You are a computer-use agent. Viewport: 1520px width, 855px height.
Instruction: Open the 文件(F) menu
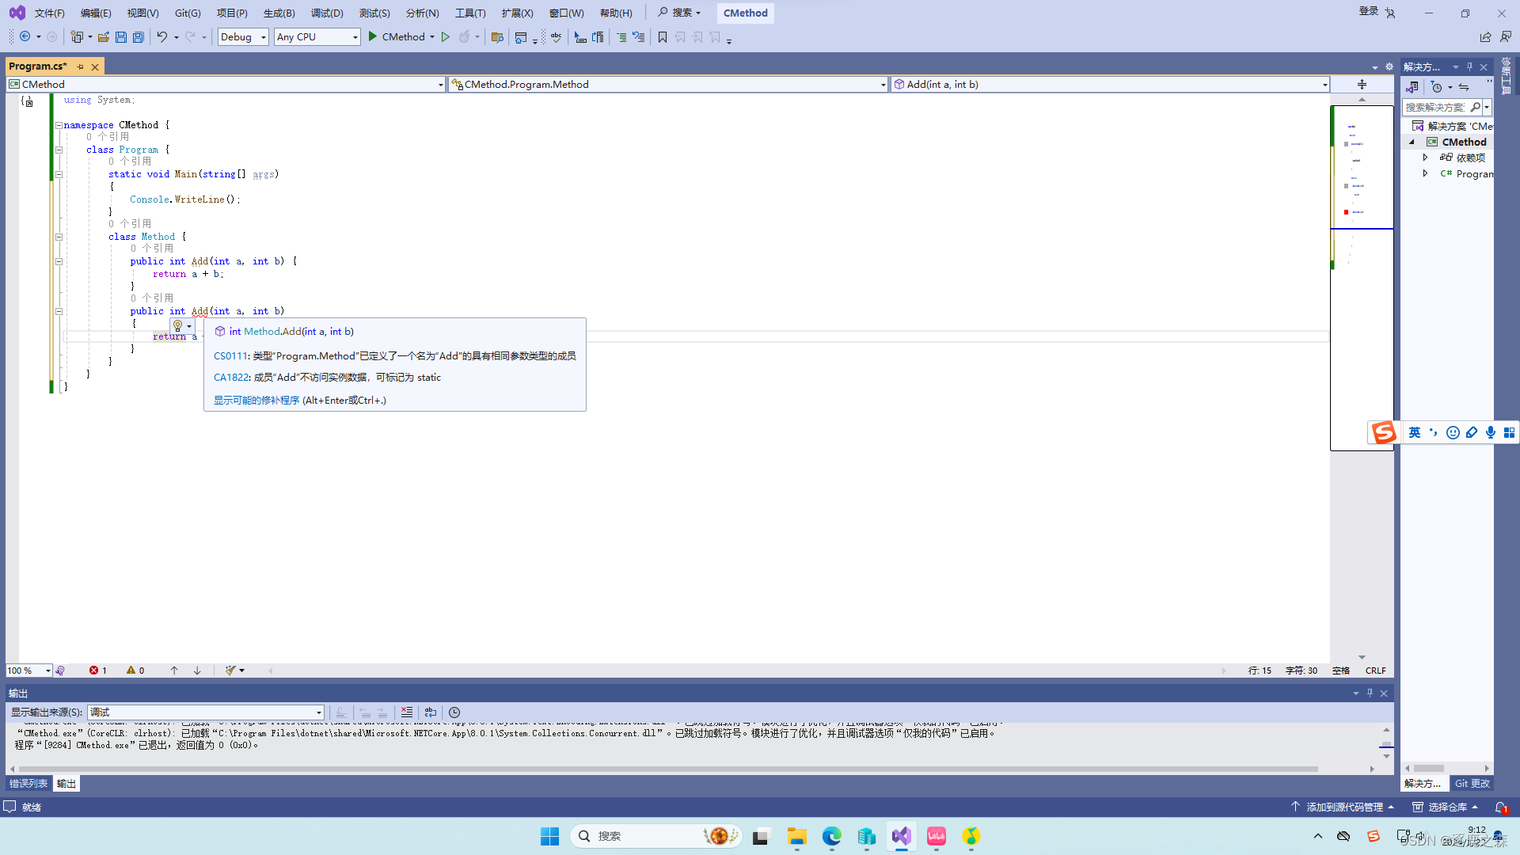pyautogui.click(x=50, y=13)
